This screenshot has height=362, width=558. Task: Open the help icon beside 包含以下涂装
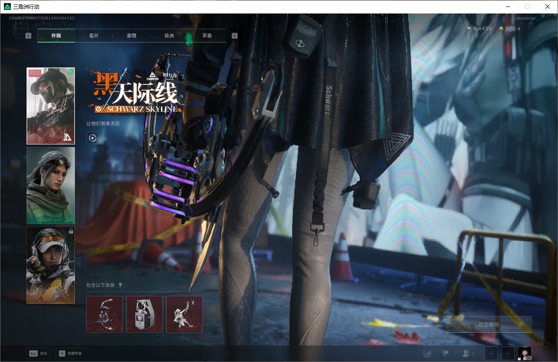pyautogui.click(x=121, y=285)
